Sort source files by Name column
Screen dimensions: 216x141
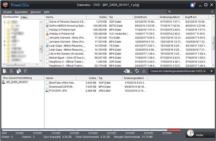click(x=66, y=17)
